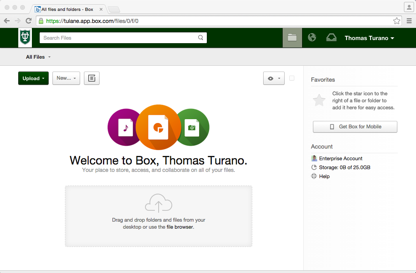Image resolution: width=416 pixels, height=273 pixels.
Task: Open the Upload dropdown
Action: (x=33, y=78)
